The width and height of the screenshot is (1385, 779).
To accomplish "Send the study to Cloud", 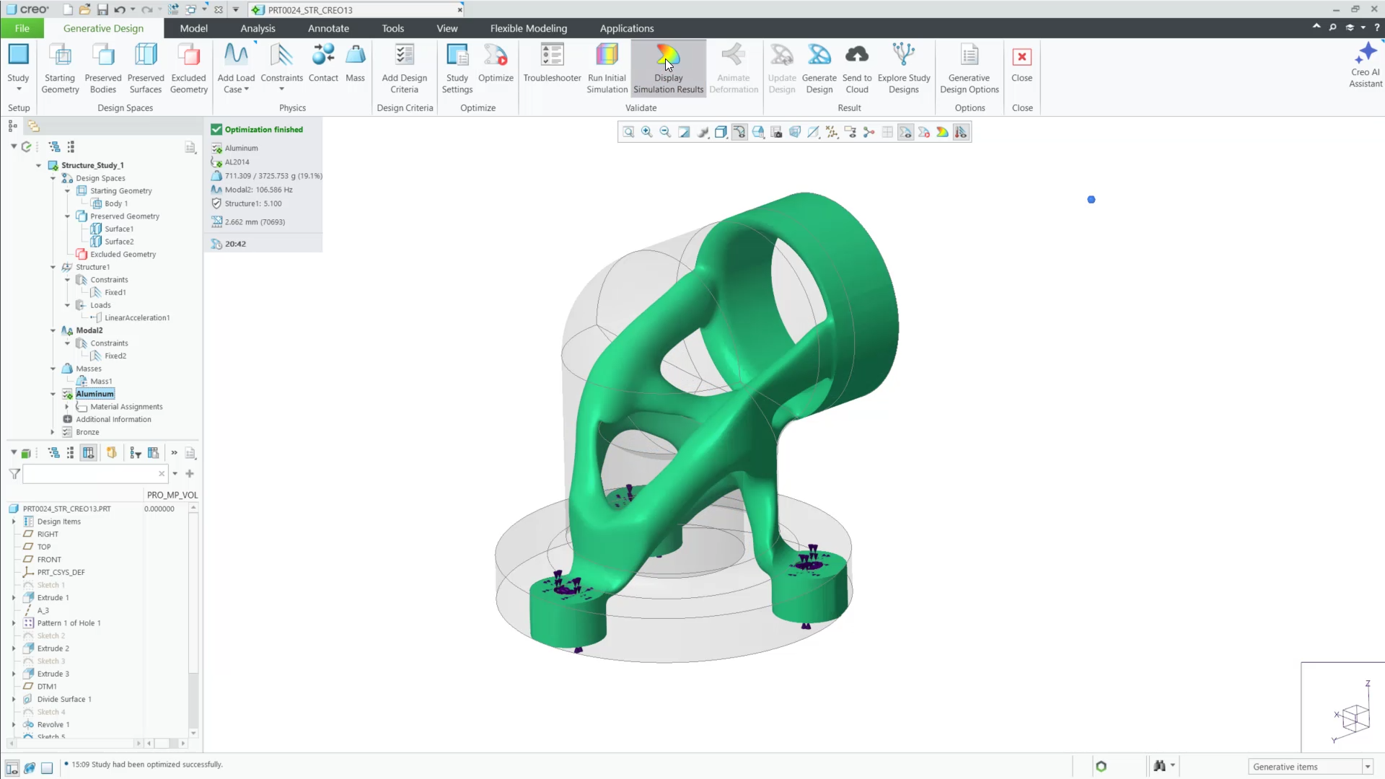I will click(x=857, y=69).
